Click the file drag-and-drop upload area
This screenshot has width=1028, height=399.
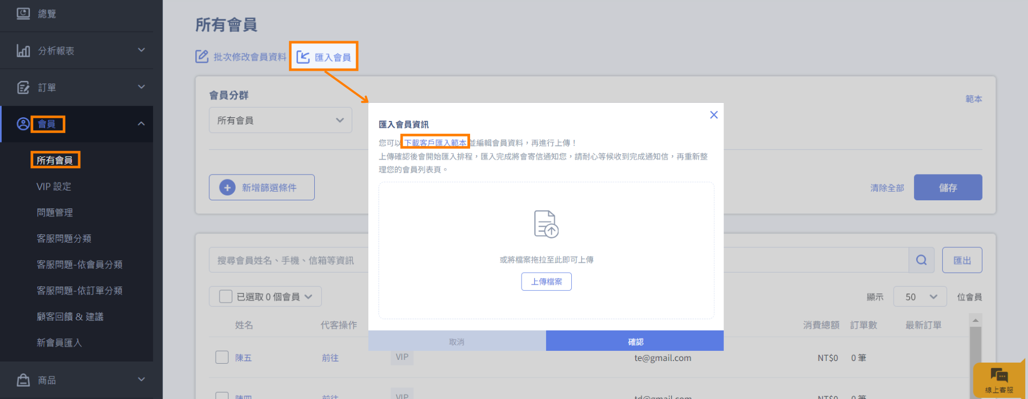click(546, 251)
